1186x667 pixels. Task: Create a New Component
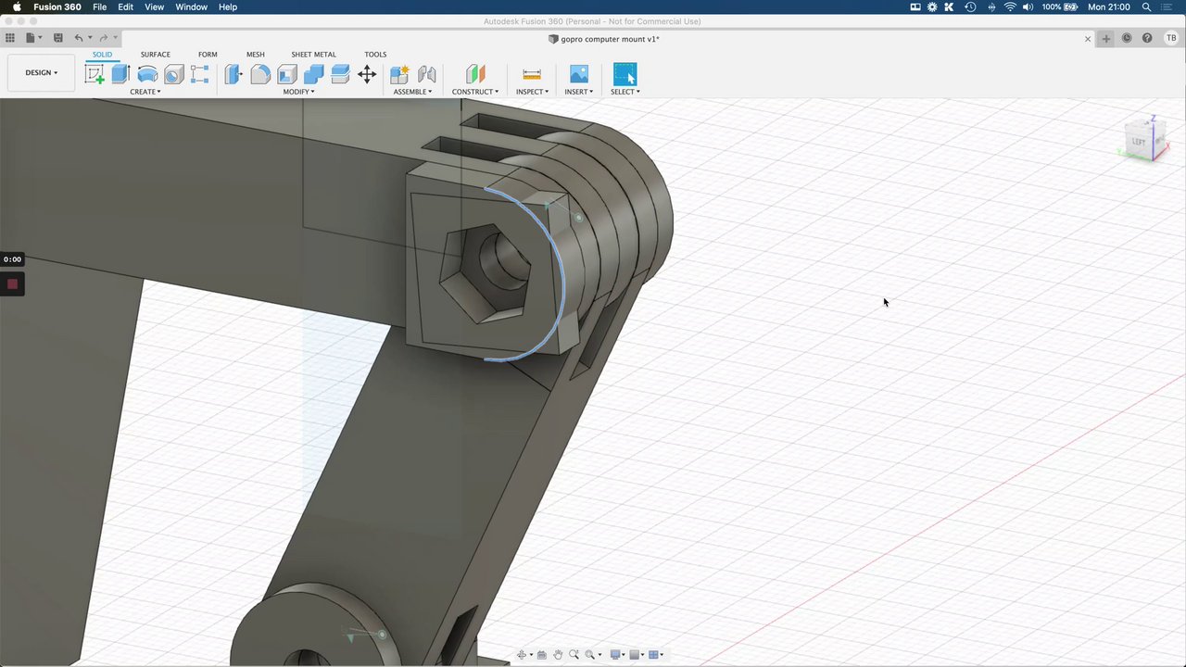pyautogui.click(x=399, y=75)
